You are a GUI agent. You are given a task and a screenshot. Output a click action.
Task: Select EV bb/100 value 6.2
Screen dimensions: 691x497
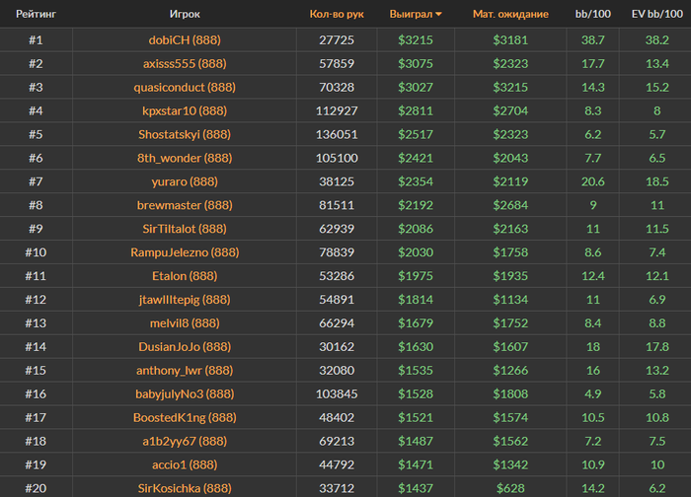(x=657, y=489)
